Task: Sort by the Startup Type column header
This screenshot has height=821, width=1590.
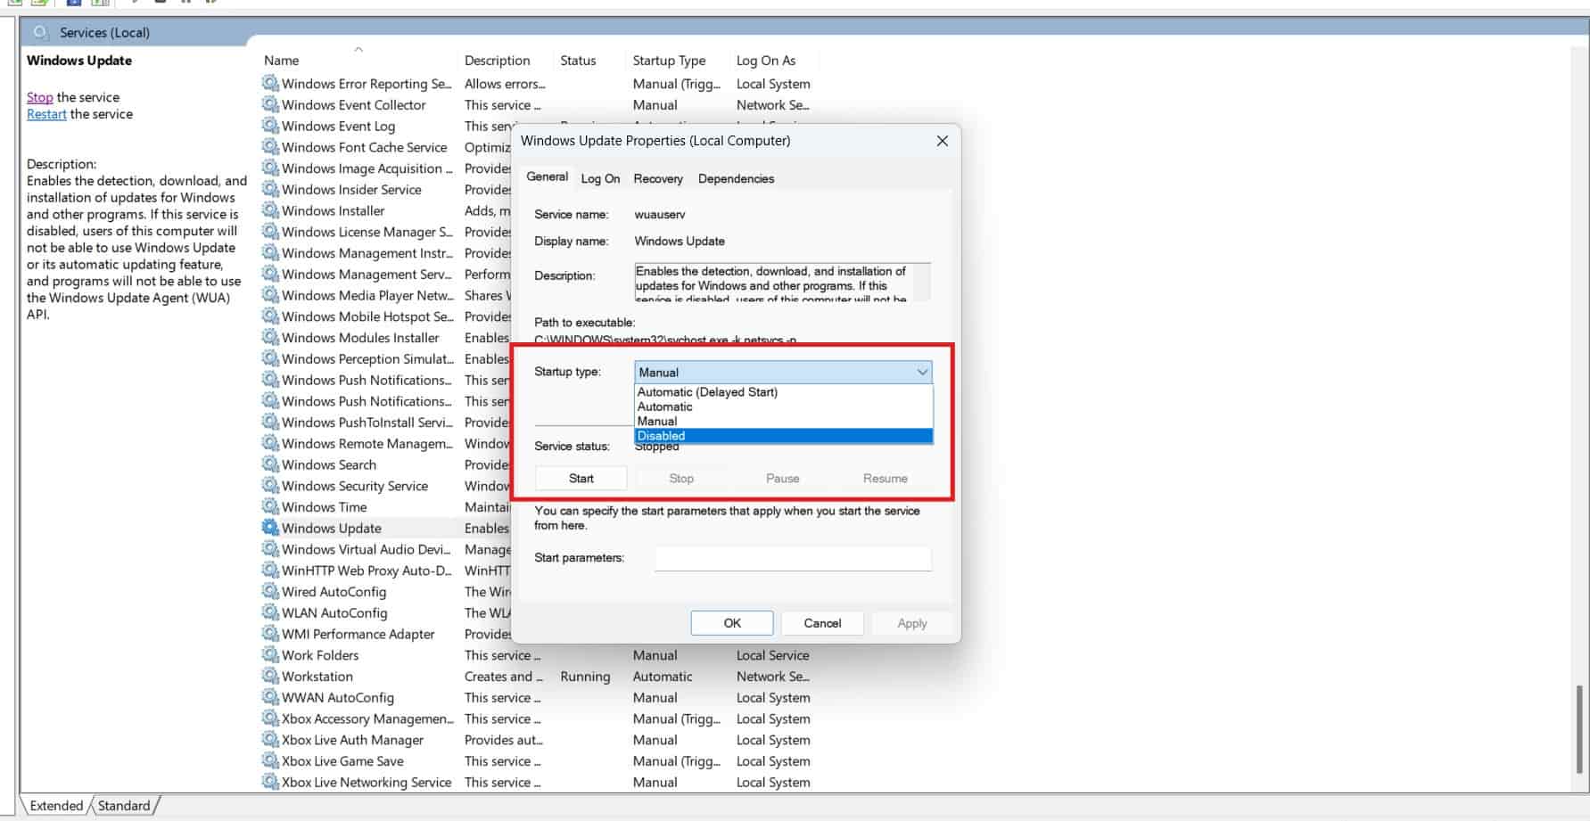Action: (x=669, y=60)
